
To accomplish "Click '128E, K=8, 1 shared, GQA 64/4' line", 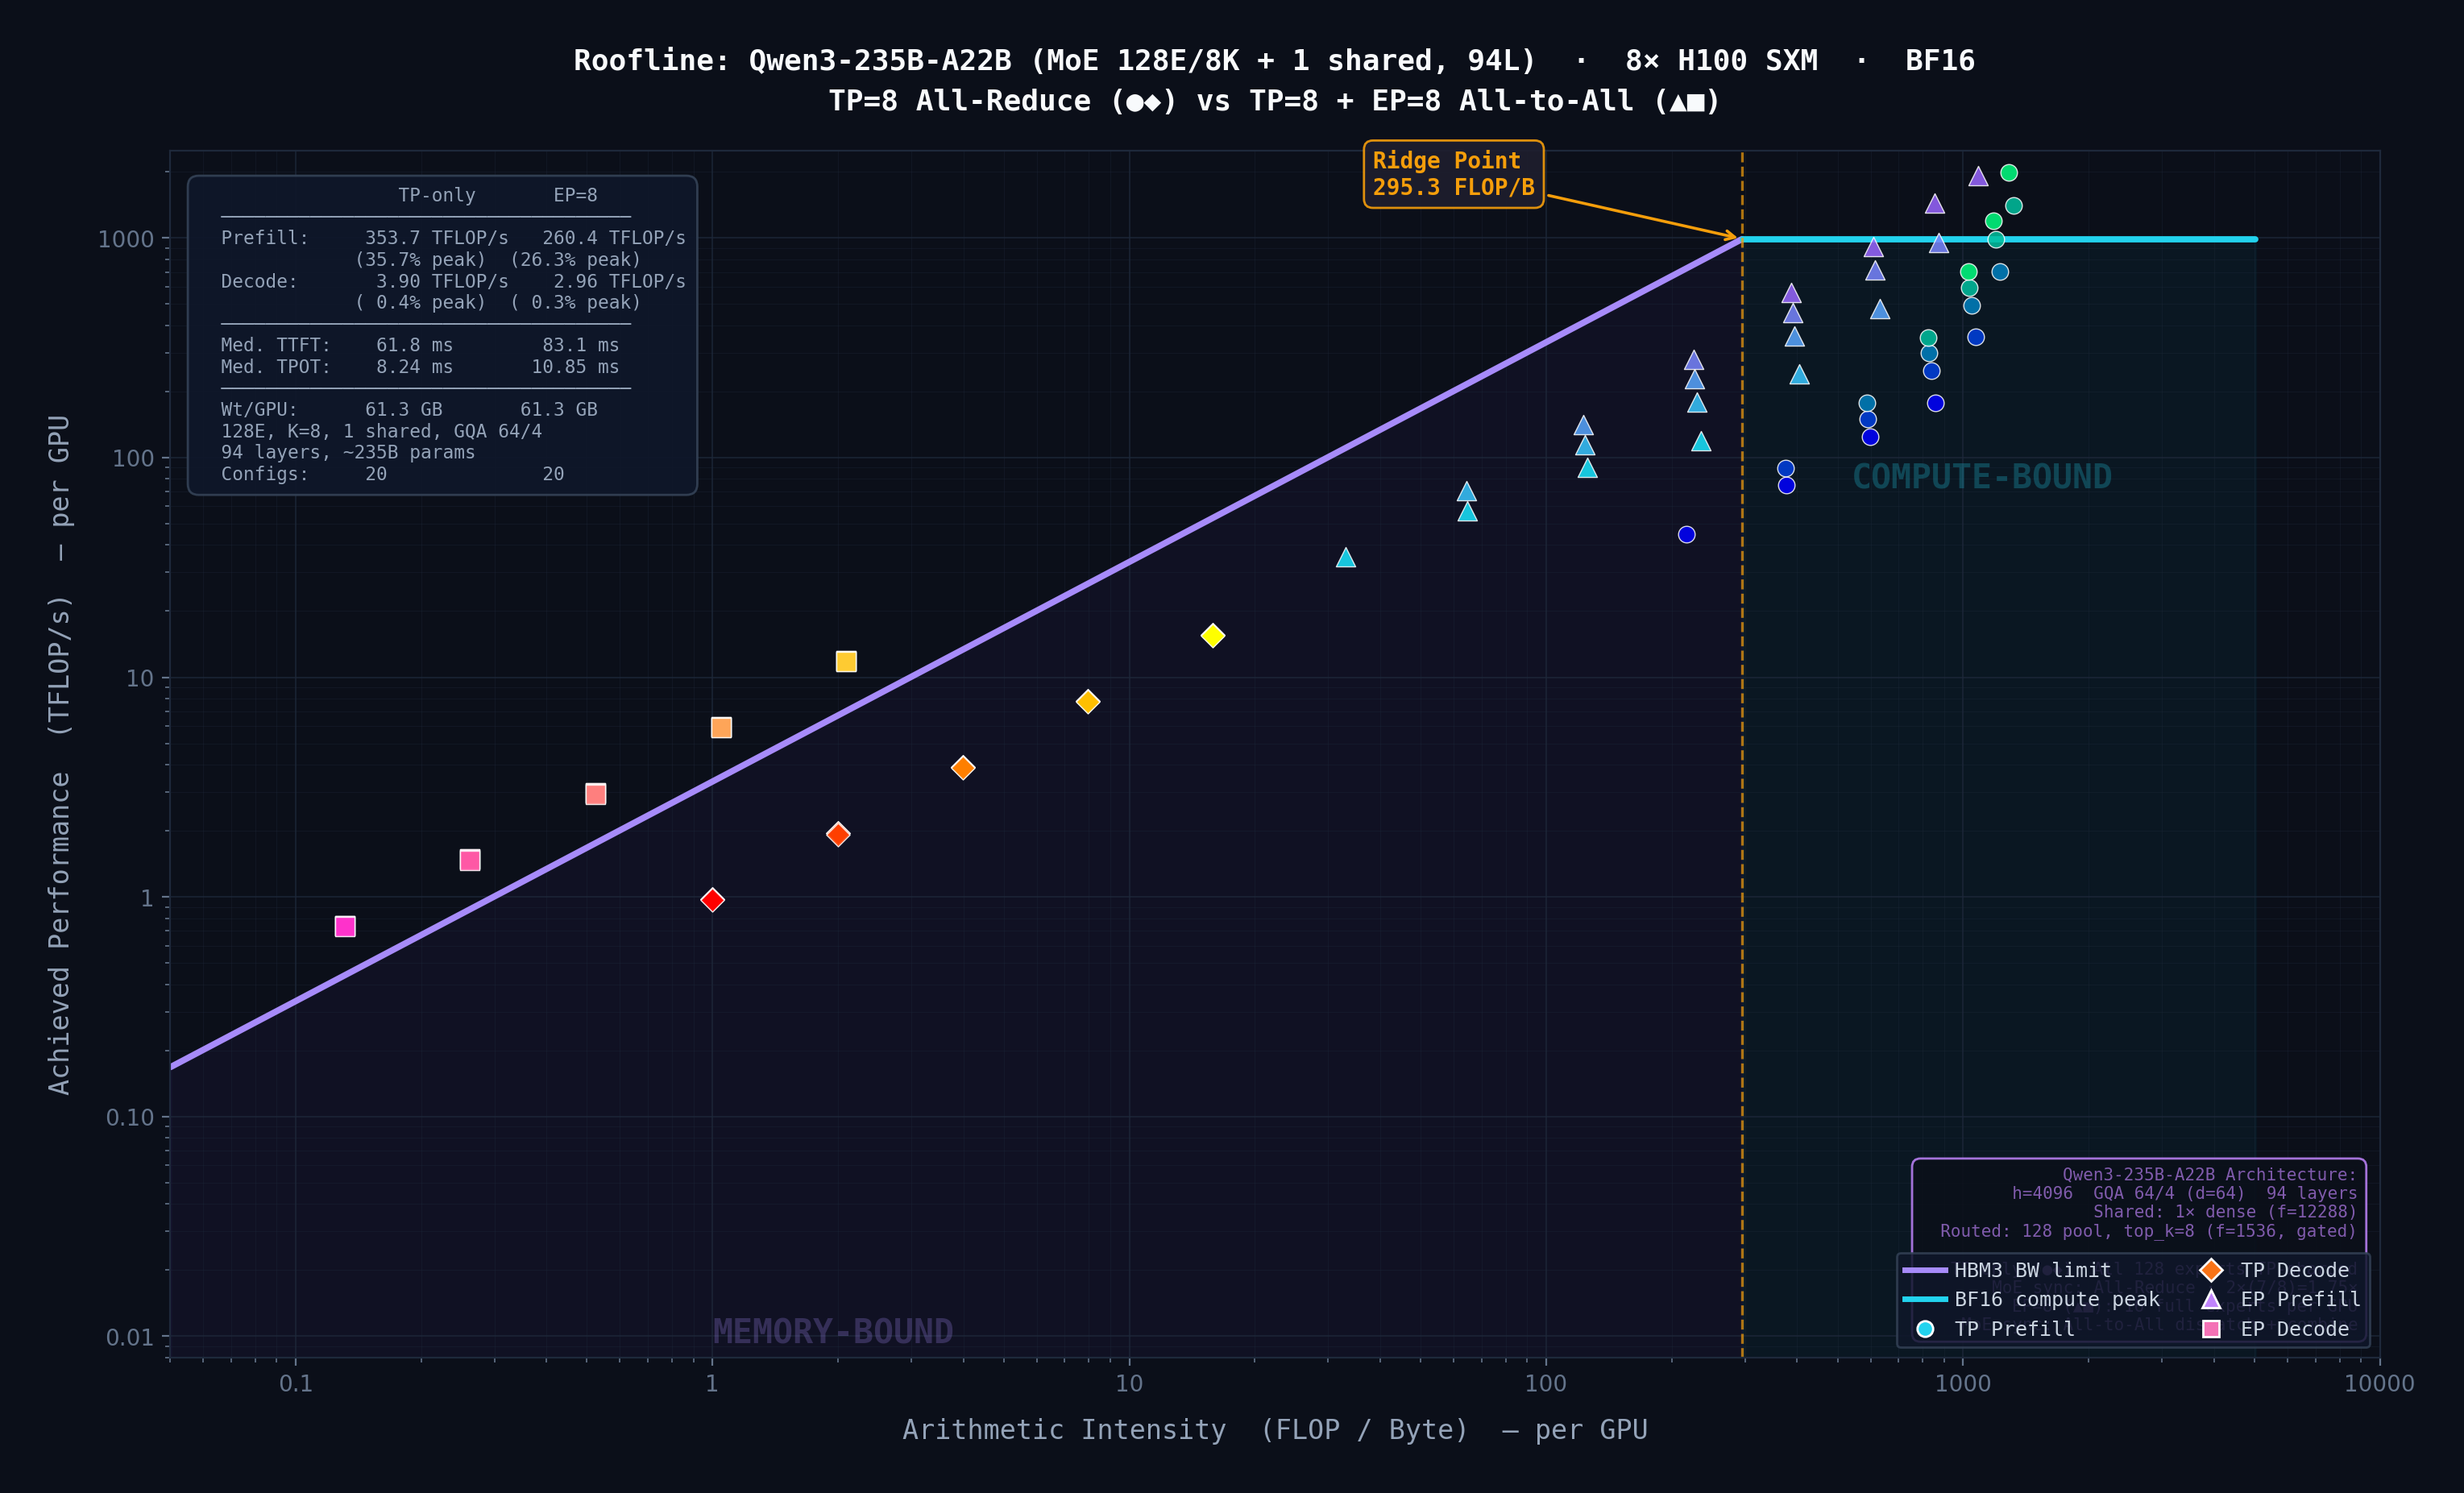I will (381, 431).
